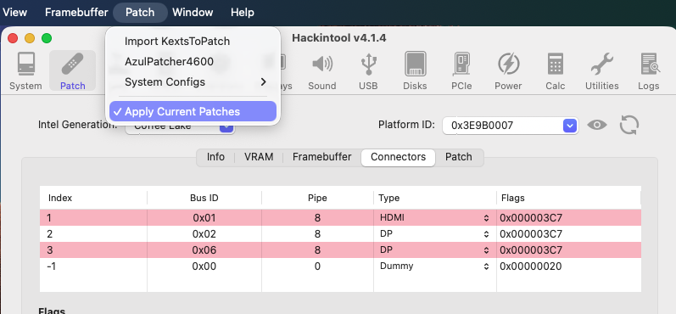Open the Dummy type dropdown in row -1
676x314 pixels.
click(434, 266)
